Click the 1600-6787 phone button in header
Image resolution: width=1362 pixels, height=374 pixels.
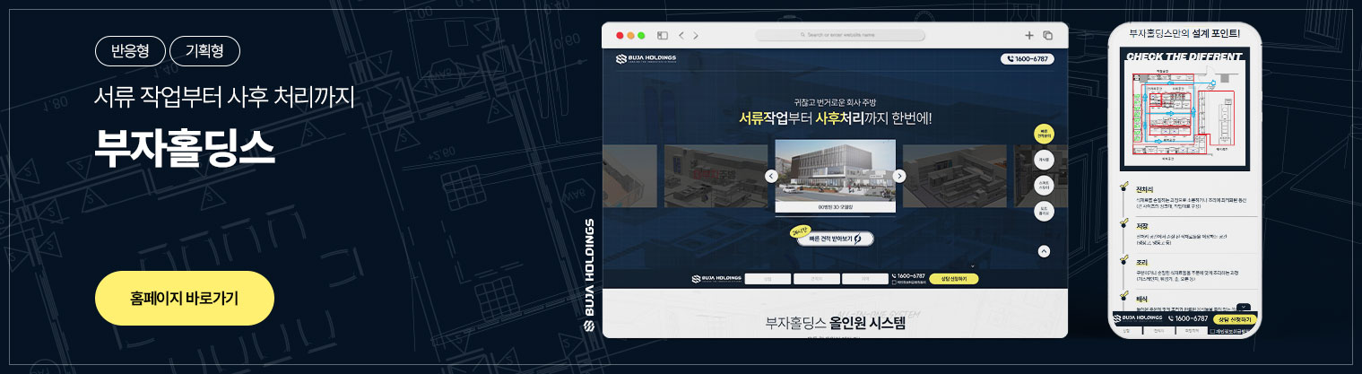coord(1027,59)
